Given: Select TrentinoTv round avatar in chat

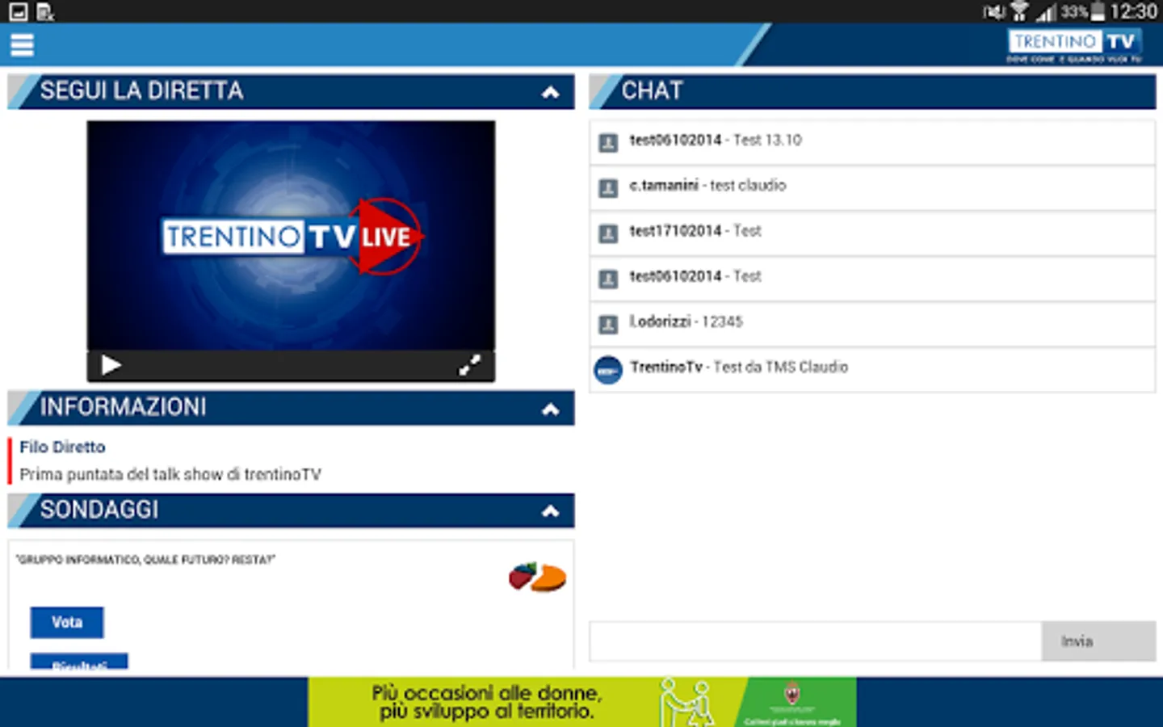Looking at the screenshot, I should [x=608, y=370].
